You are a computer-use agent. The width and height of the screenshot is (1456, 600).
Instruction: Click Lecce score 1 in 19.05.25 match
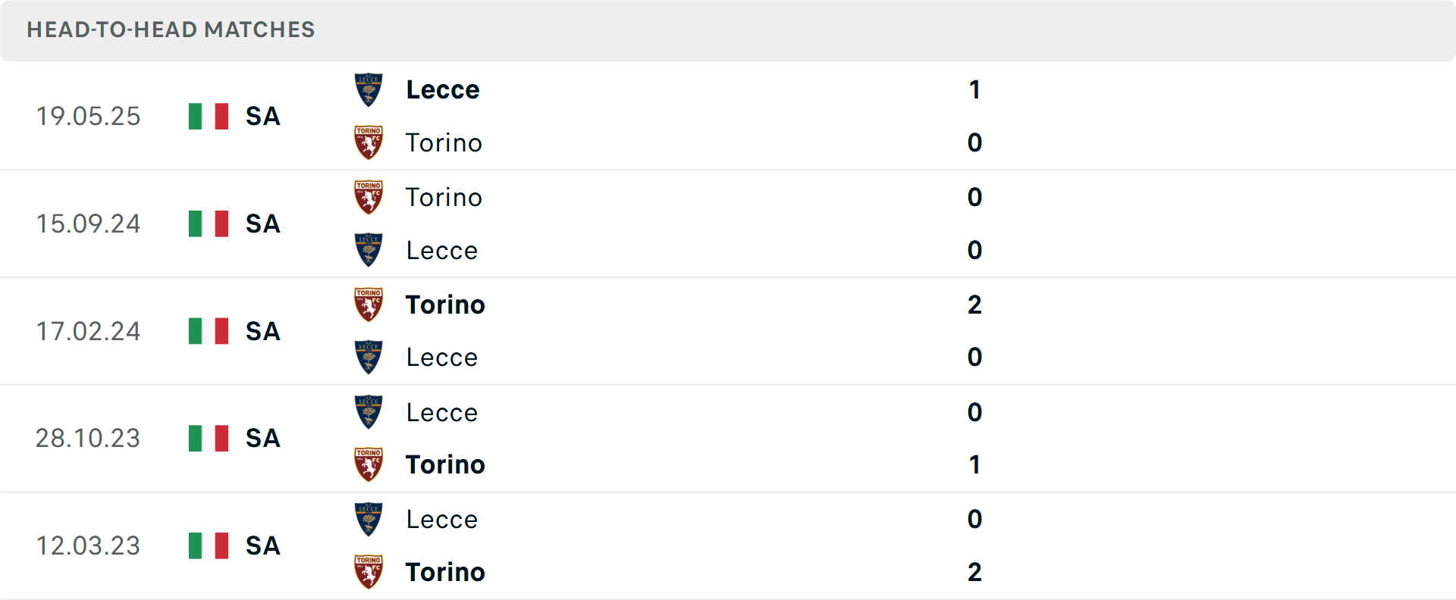[x=974, y=90]
